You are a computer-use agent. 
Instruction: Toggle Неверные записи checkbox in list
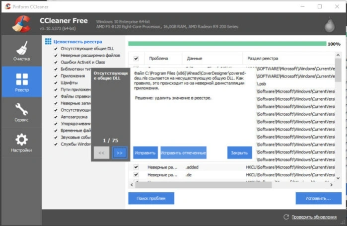(56, 103)
